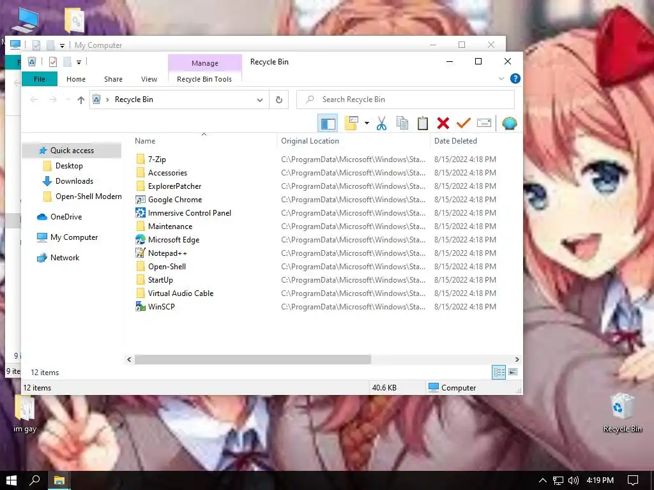The width and height of the screenshot is (654, 490).
Task: Click the taskbar Search magnifier icon
Action: 34,480
